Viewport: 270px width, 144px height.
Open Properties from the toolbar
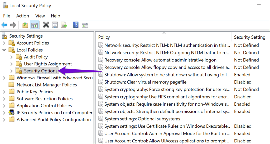click(55, 25)
